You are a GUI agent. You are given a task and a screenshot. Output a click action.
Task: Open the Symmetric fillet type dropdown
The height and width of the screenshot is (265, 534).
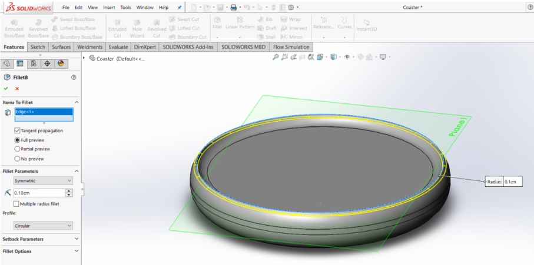coord(43,181)
